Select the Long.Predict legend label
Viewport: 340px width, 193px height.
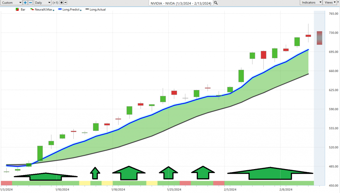[x=71, y=10]
